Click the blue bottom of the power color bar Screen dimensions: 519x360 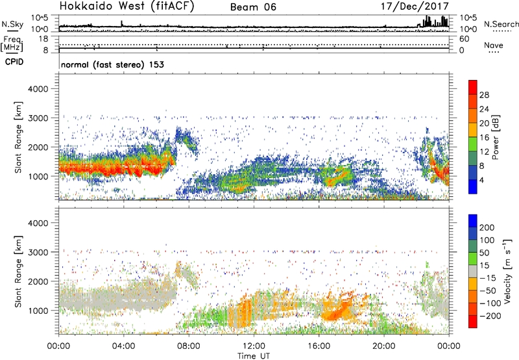pos(473,187)
